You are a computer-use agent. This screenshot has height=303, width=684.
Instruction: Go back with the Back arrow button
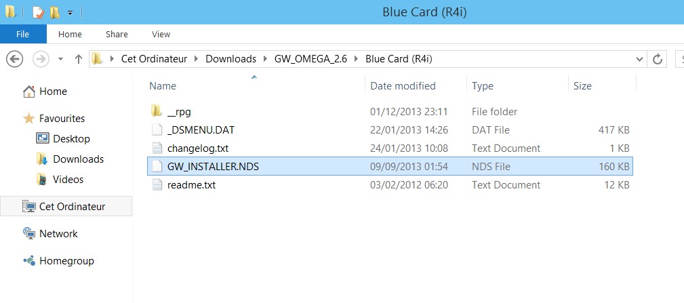click(x=14, y=59)
